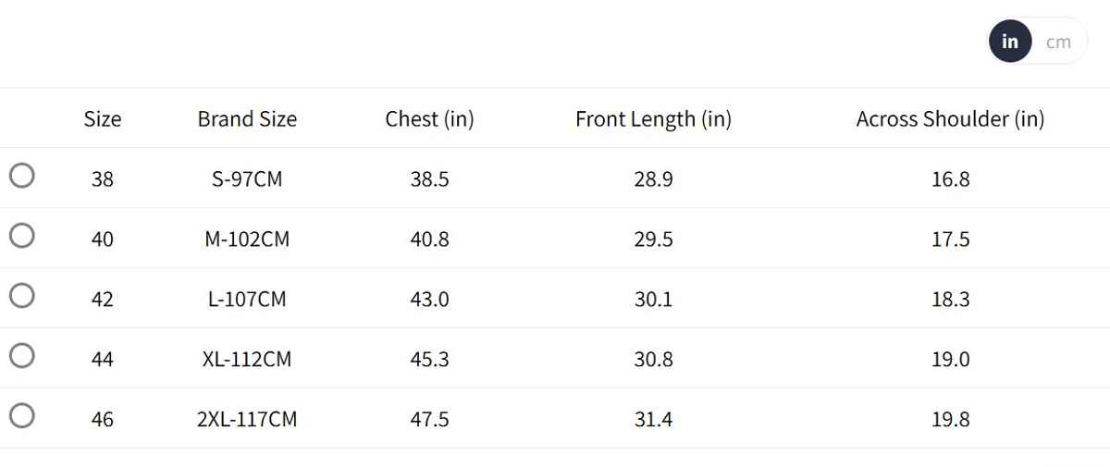Click the Size column header

[x=103, y=119]
